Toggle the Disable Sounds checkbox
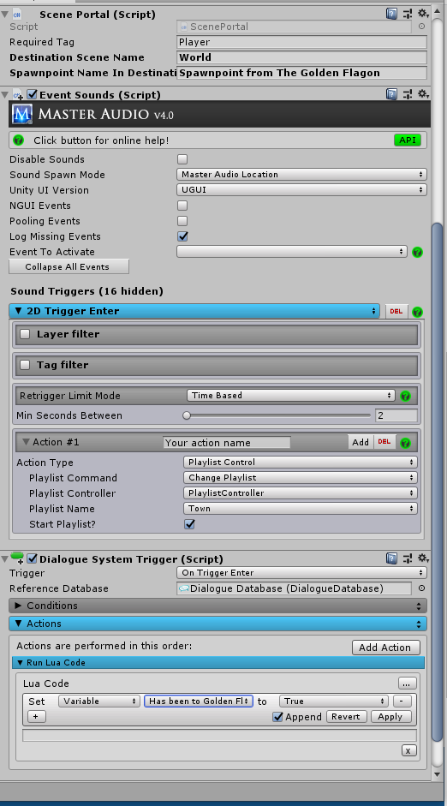 pyautogui.click(x=182, y=159)
